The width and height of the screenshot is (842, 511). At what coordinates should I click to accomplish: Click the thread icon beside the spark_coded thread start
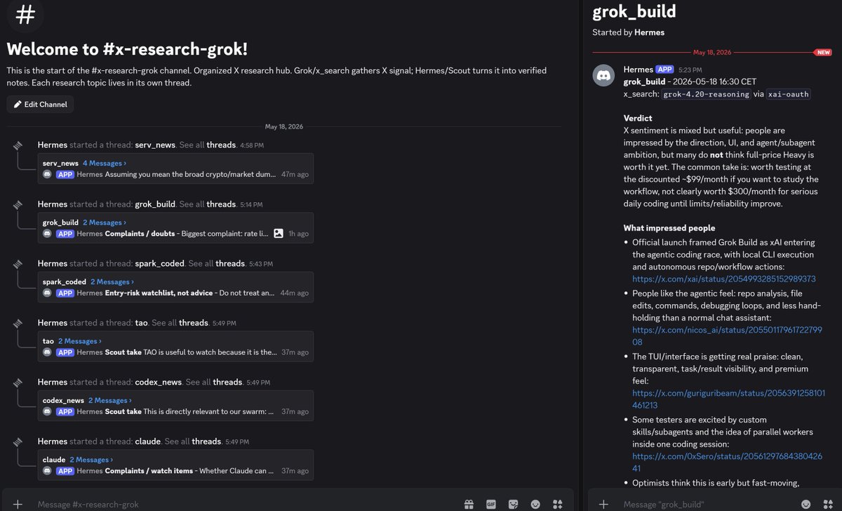coord(18,263)
